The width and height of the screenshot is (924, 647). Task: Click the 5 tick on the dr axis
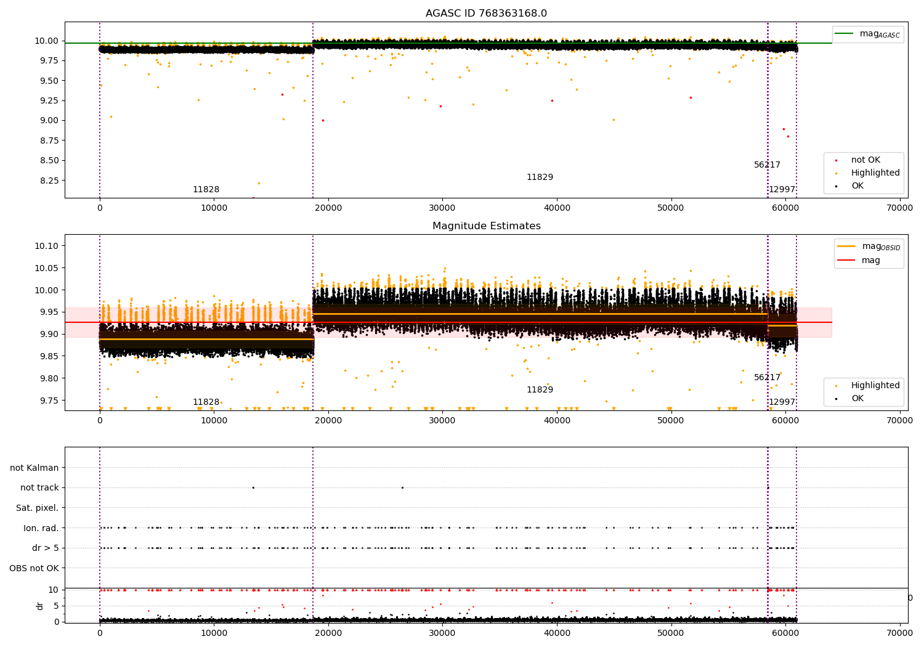click(x=57, y=606)
